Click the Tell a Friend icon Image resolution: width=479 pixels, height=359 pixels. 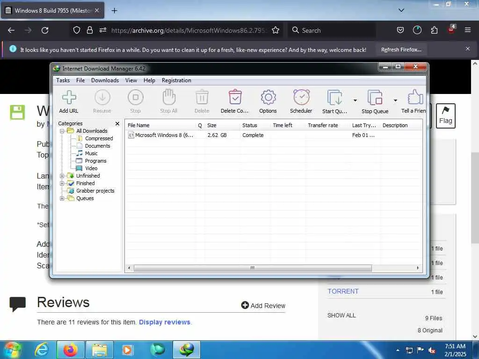point(415,97)
